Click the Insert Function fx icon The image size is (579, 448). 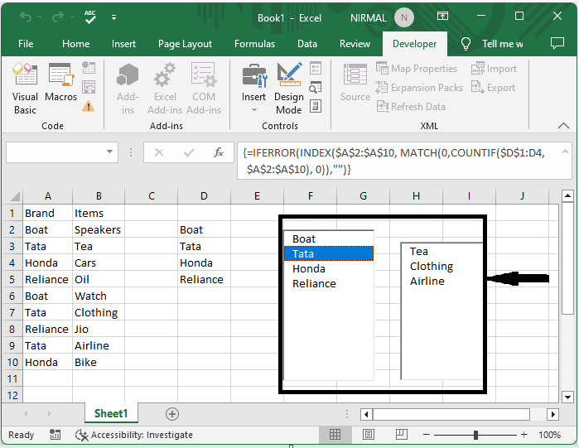click(219, 152)
